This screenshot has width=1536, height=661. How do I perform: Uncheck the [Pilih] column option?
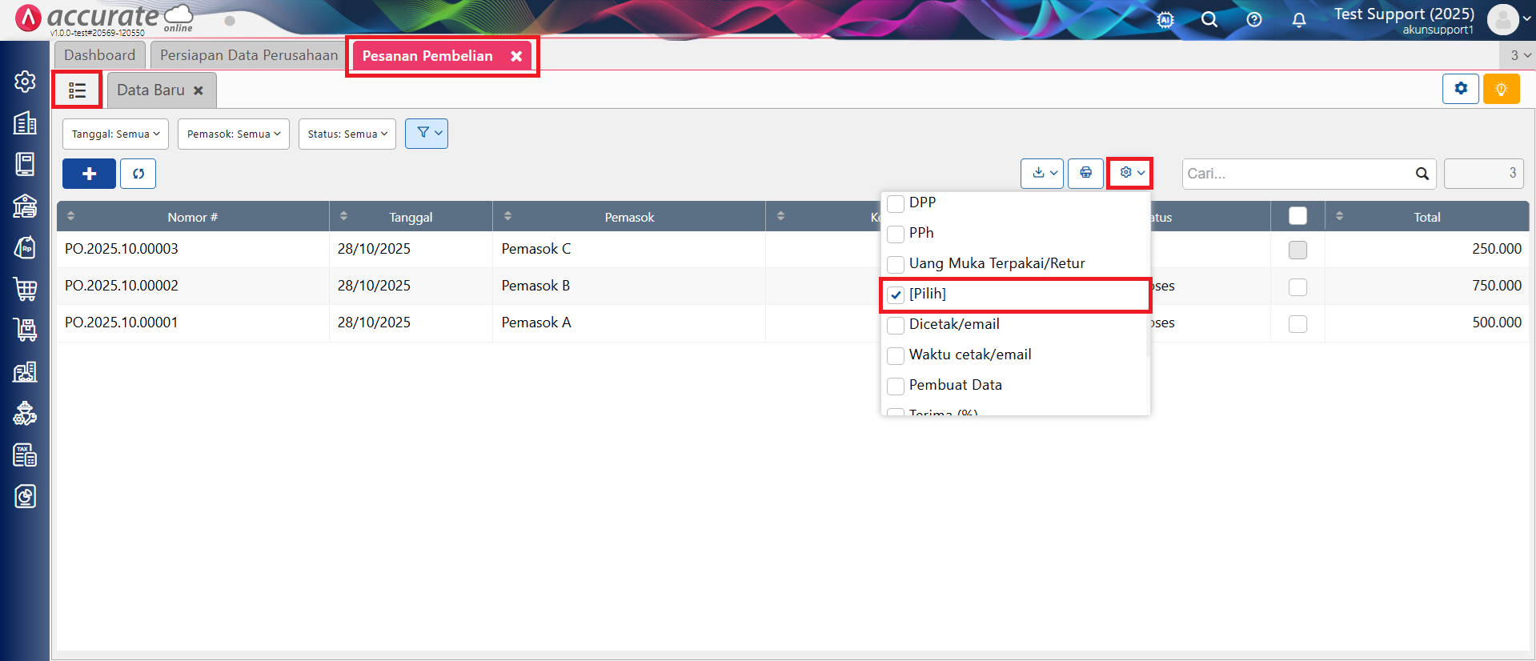point(896,294)
